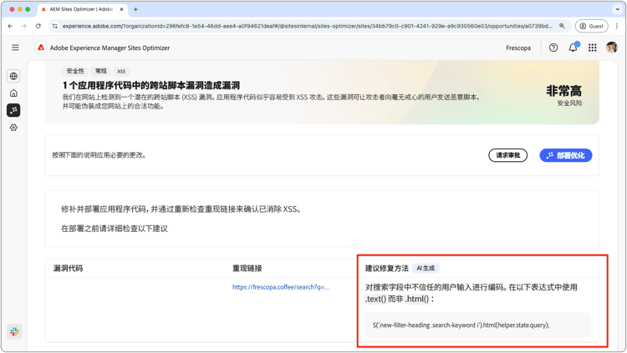Open the notifications bell
The width and height of the screenshot is (627, 353).
click(573, 48)
